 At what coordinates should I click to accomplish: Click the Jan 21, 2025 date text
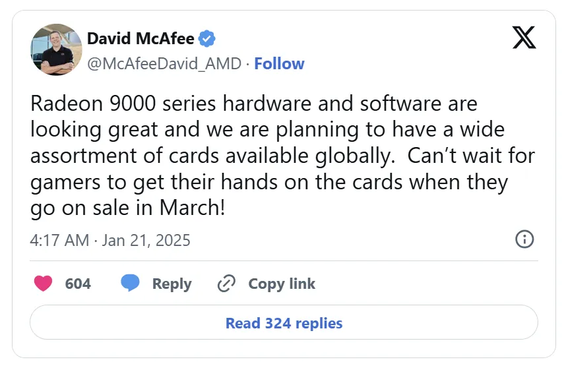146,240
